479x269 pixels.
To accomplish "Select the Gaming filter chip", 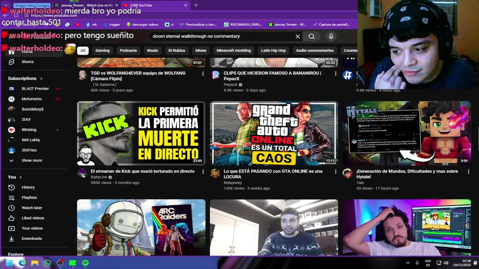I will (x=103, y=50).
